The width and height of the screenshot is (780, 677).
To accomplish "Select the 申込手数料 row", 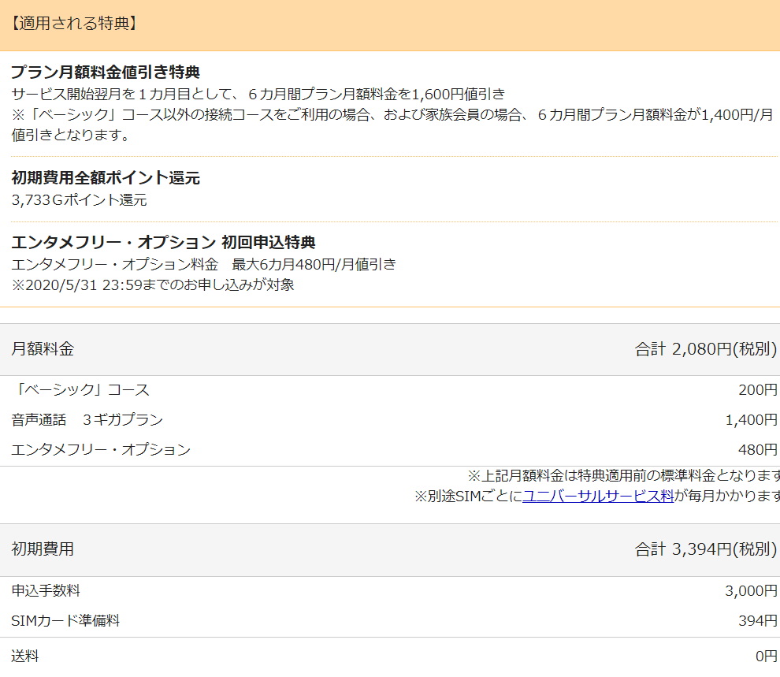I will 390,591.
